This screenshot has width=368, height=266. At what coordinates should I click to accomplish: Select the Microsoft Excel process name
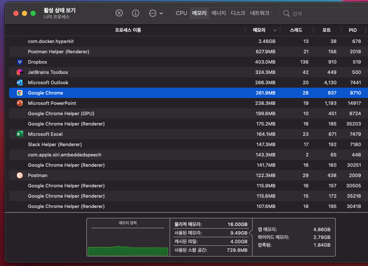pos(45,134)
